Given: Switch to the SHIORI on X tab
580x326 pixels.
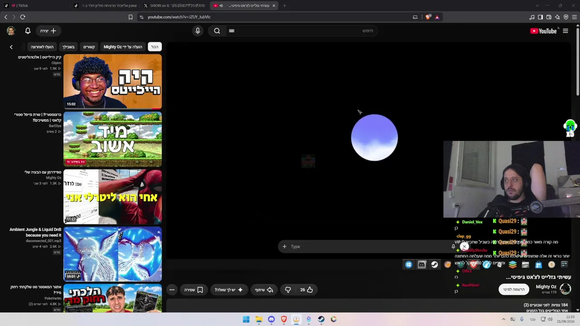Looking at the screenshot, I should point(175,5).
